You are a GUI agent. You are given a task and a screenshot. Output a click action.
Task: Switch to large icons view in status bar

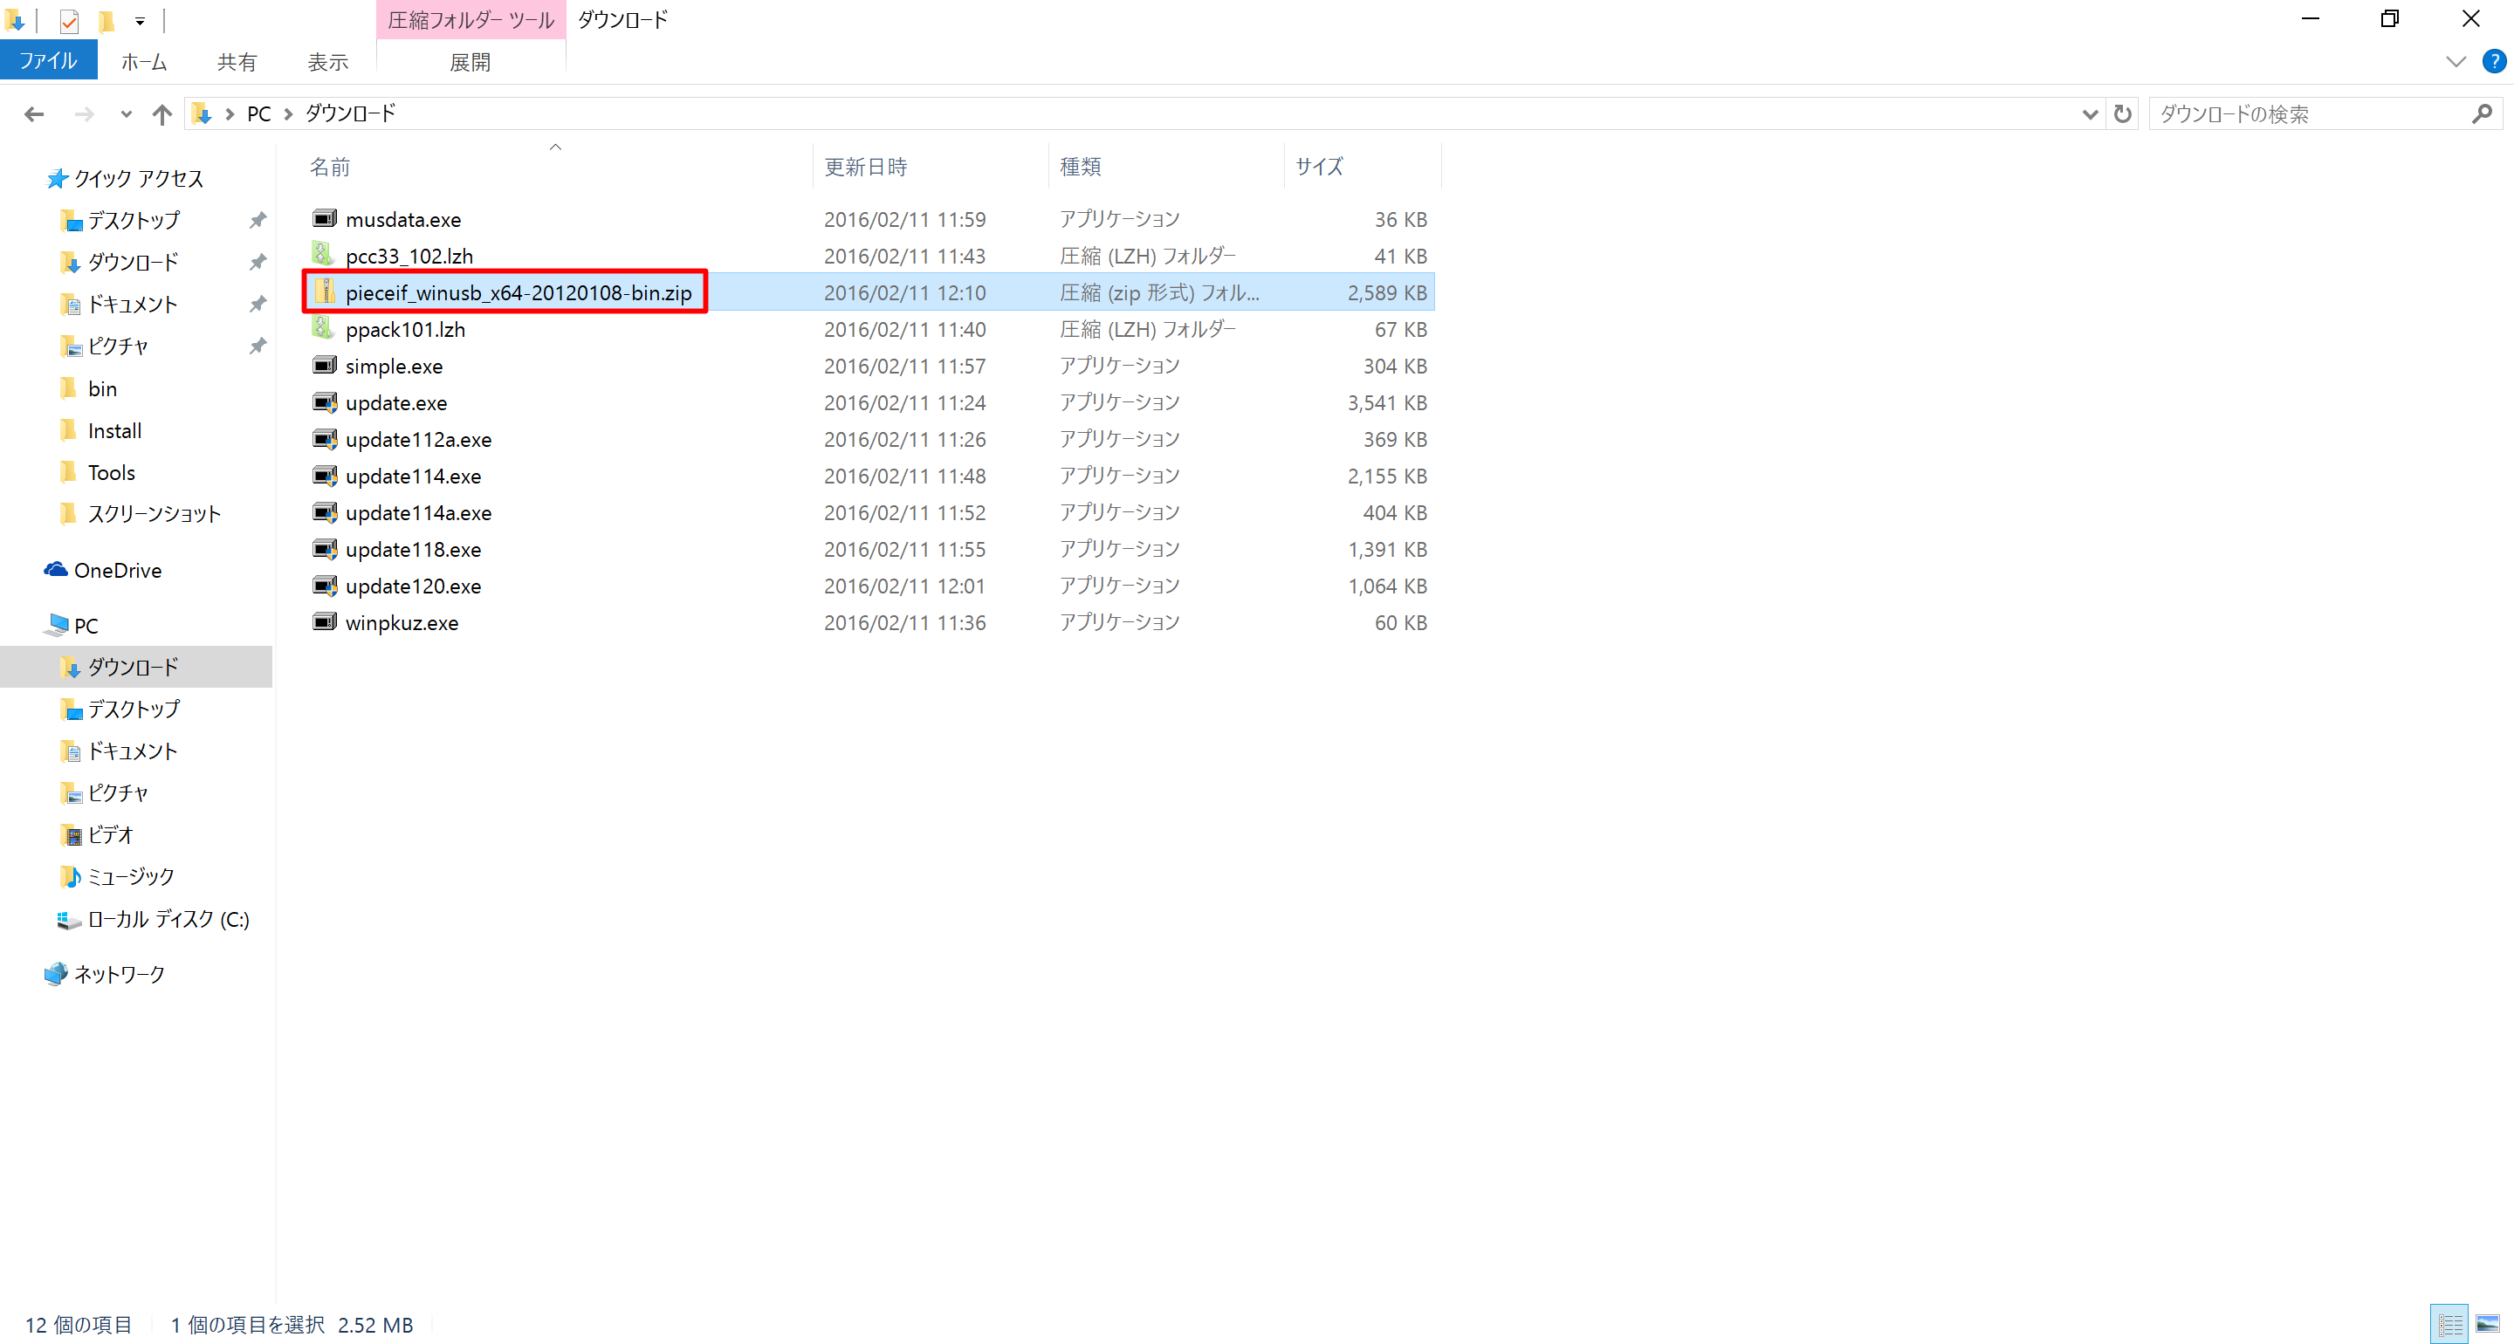point(2488,1325)
